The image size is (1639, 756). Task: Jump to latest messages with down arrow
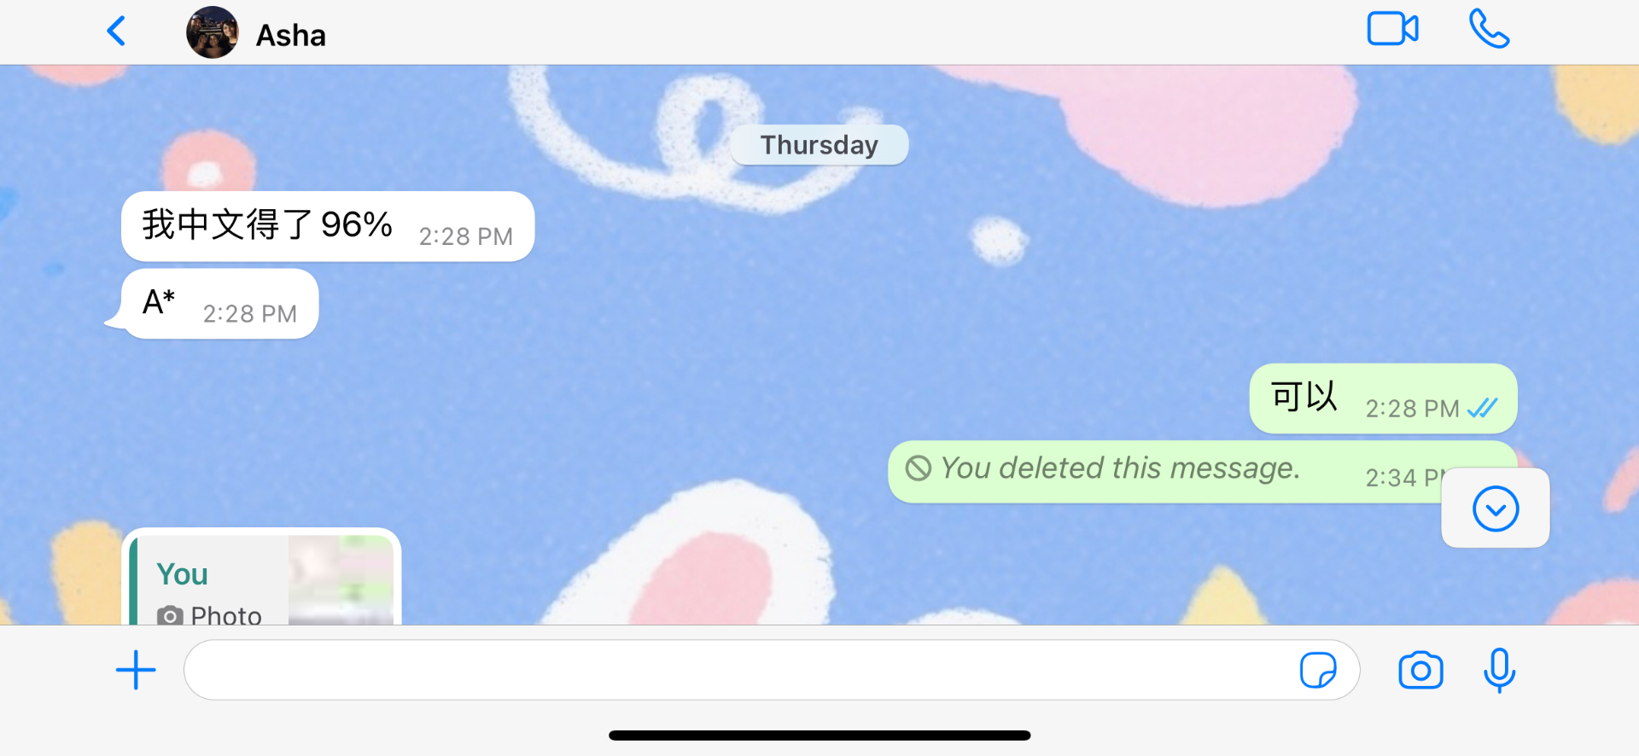1496,509
